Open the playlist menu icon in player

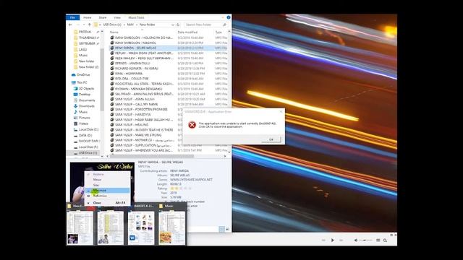(x=378, y=240)
